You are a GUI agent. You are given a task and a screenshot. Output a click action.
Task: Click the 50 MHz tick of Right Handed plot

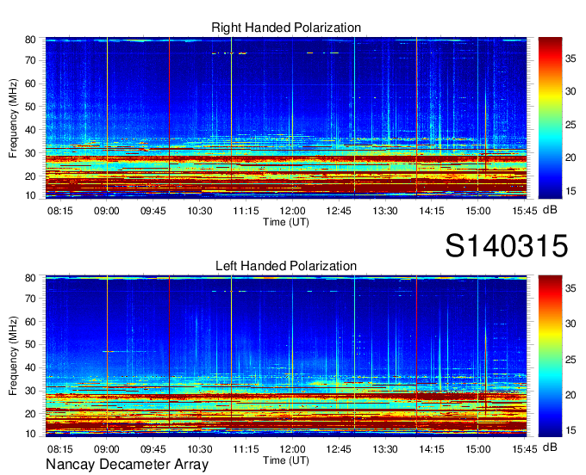tap(30, 107)
